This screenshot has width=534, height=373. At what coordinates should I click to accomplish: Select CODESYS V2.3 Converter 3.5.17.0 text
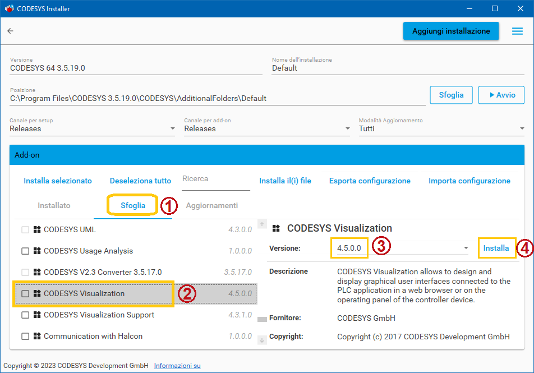(103, 272)
